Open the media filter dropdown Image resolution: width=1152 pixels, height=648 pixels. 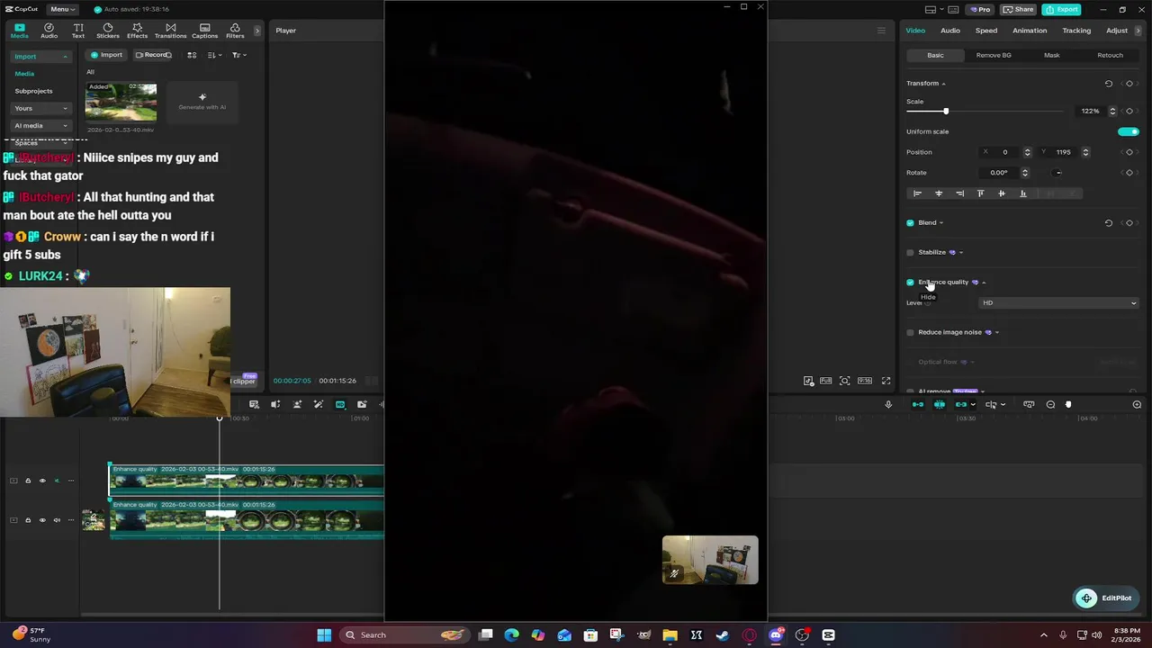238,55
